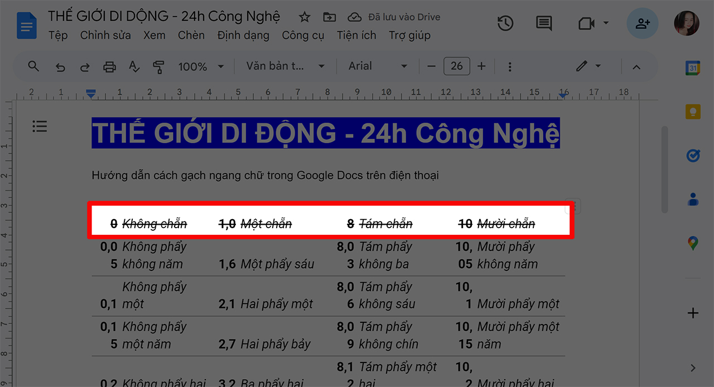Undo the last action
Image resolution: width=714 pixels, height=387 pixels.
(60, 66)
